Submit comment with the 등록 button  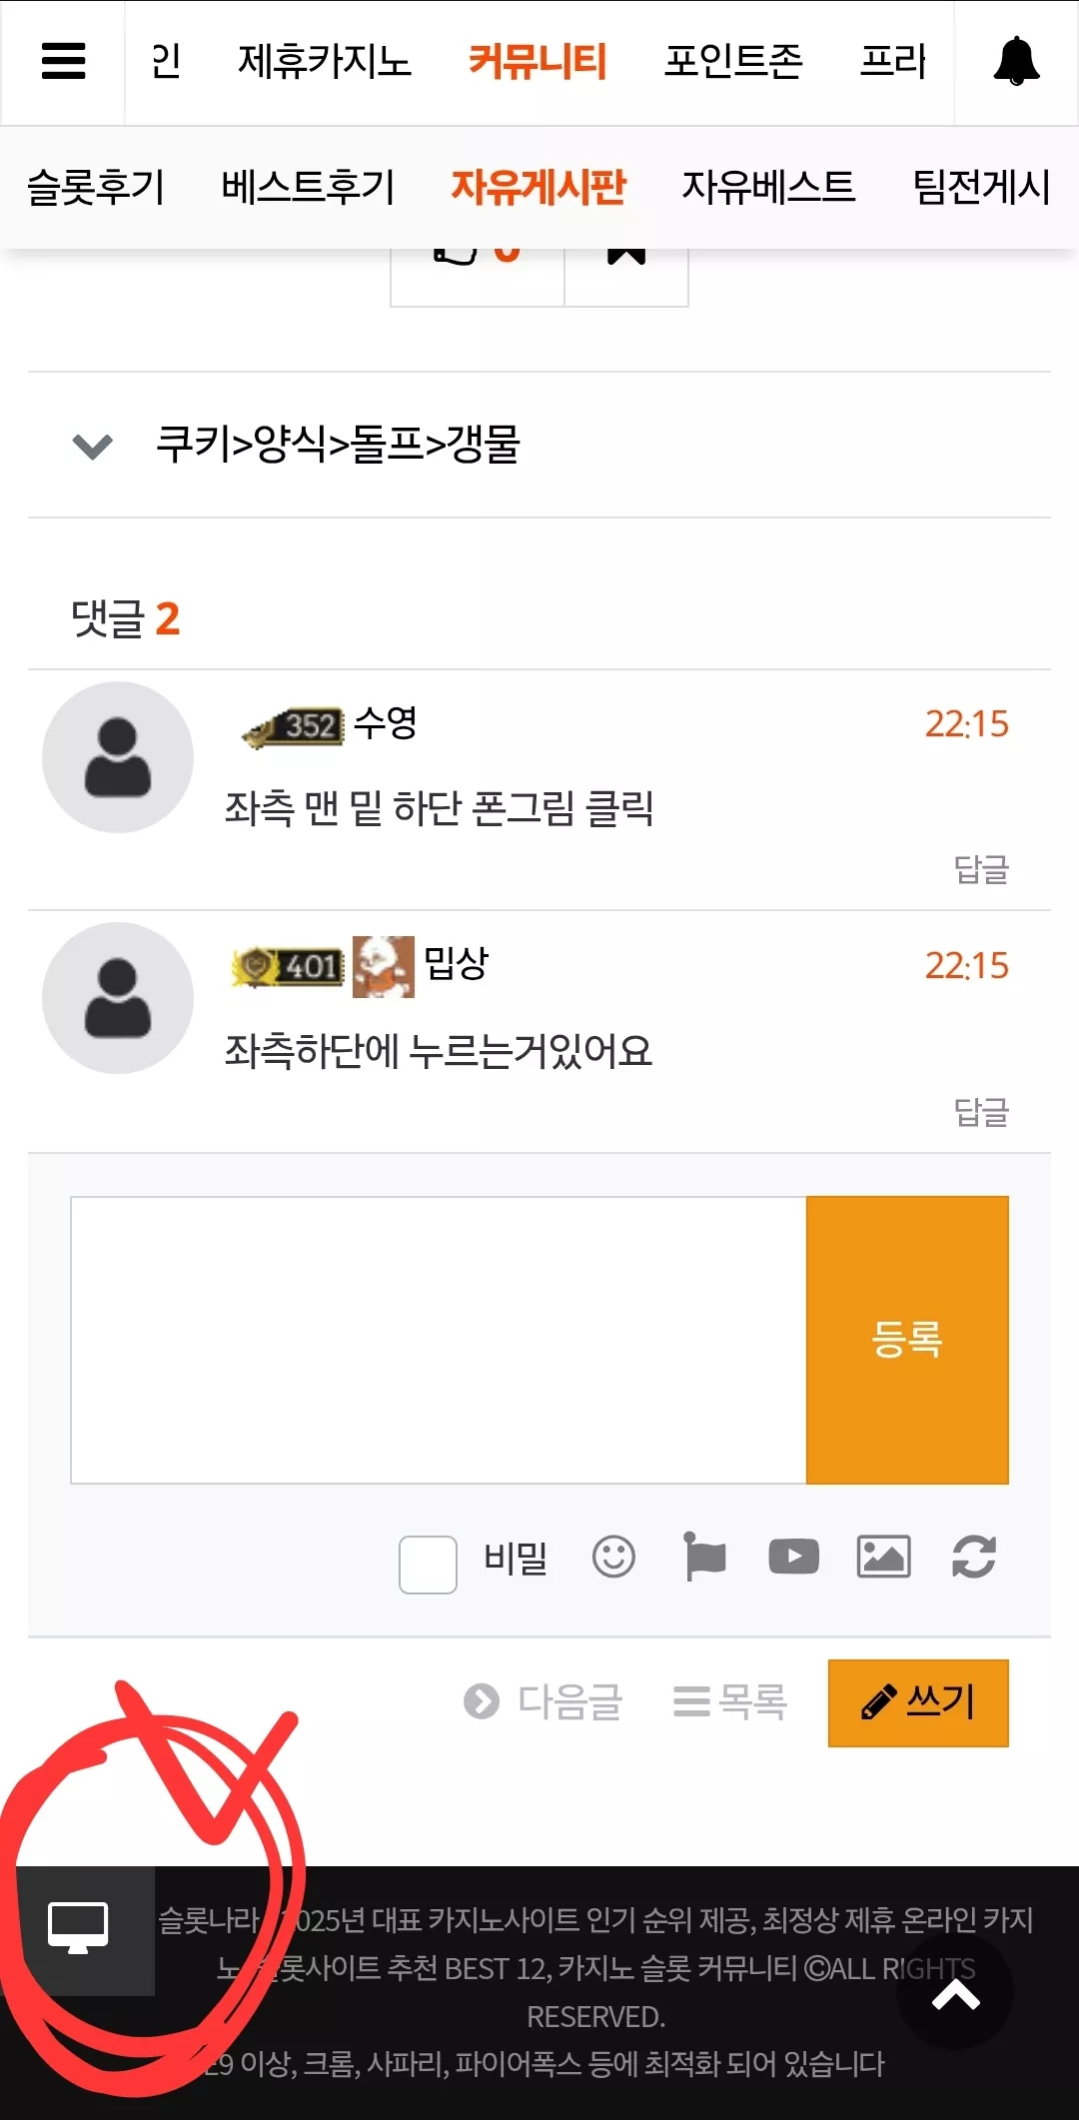907,1340
